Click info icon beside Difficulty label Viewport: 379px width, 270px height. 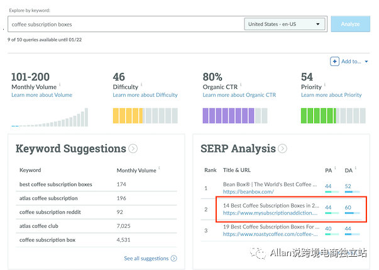(141, 84)
